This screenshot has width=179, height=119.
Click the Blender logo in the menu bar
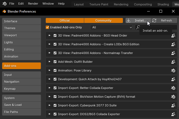click(4, 4)
